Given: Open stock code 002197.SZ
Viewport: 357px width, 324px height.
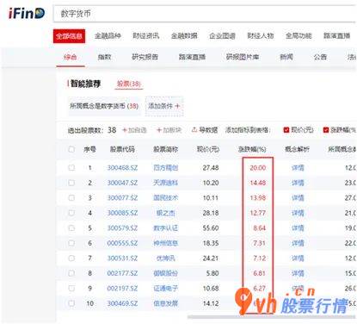Looking at the screenshot, I should click(122, 289).
